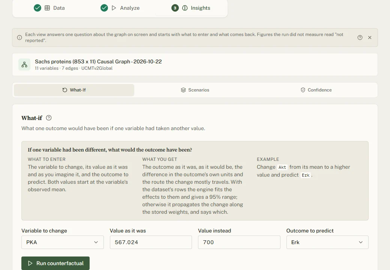Click the step 3 number badge
Image resolution: width=390 pixels, height=270 pixels.
click(175, 8)
